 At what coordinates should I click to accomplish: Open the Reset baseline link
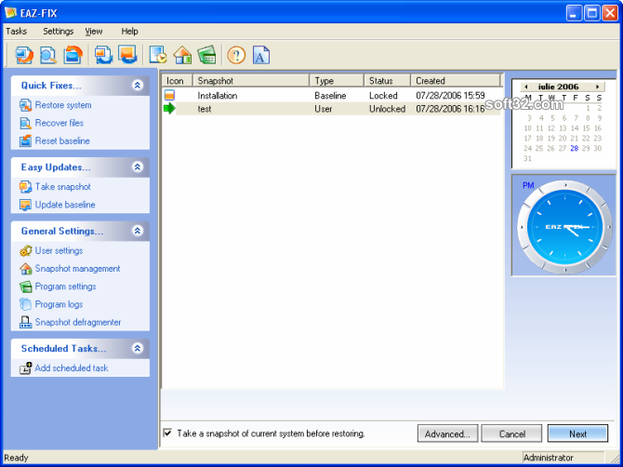point(62,140)
